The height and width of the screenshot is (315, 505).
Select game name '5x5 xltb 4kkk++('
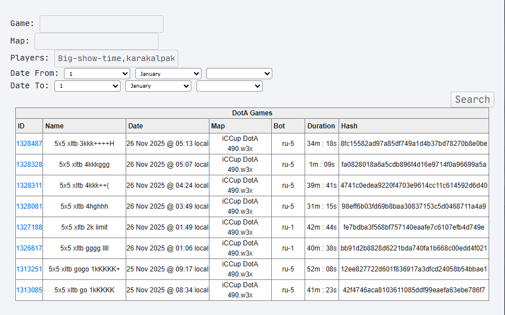point(84,185)
